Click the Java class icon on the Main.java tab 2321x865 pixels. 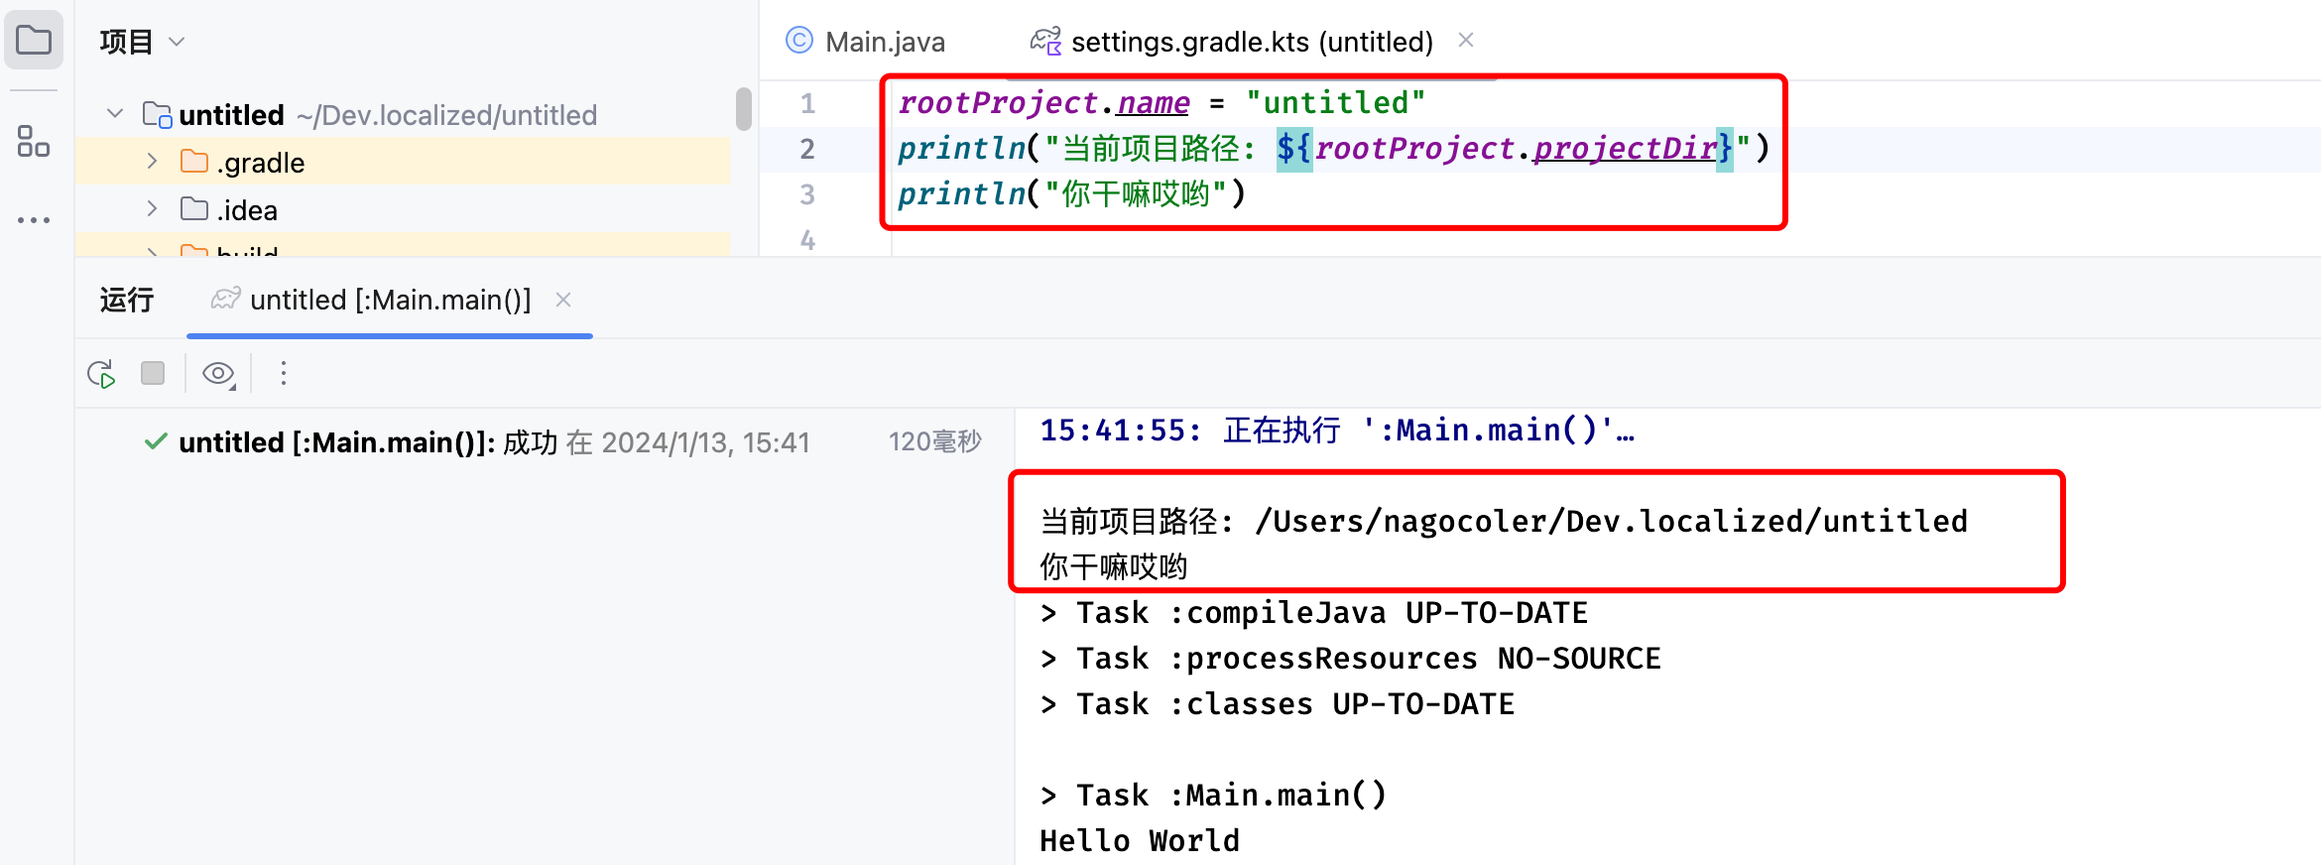click(798, 41)
